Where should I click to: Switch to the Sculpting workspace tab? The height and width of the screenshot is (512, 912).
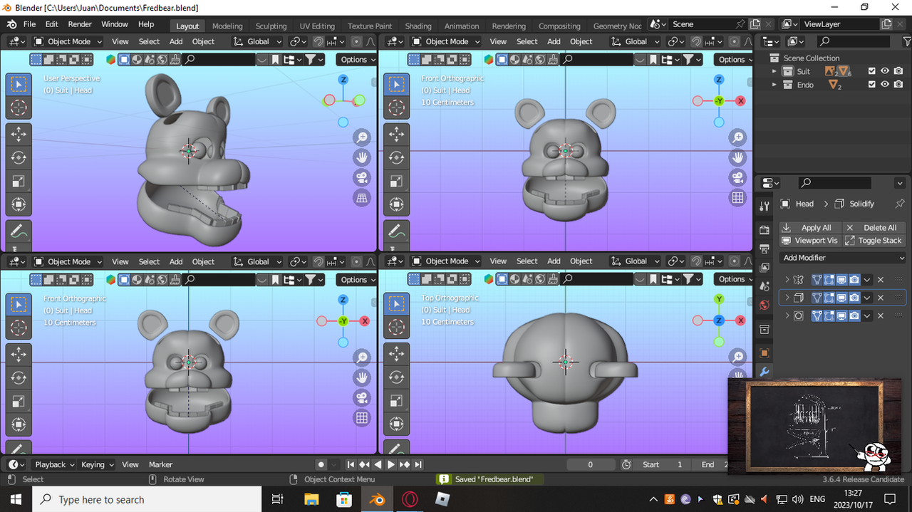(271, 26)
